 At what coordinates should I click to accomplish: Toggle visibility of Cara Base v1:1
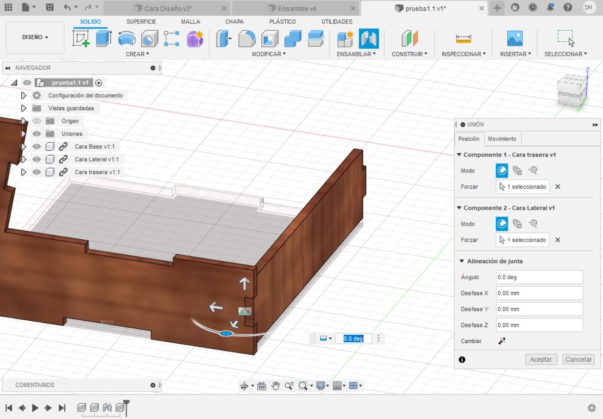pyautogui.click(x=37, y=146)
